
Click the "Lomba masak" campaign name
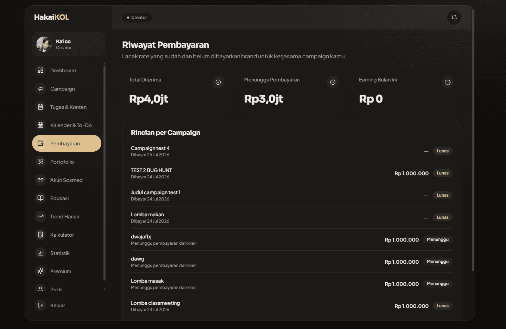tap(147, 281)
